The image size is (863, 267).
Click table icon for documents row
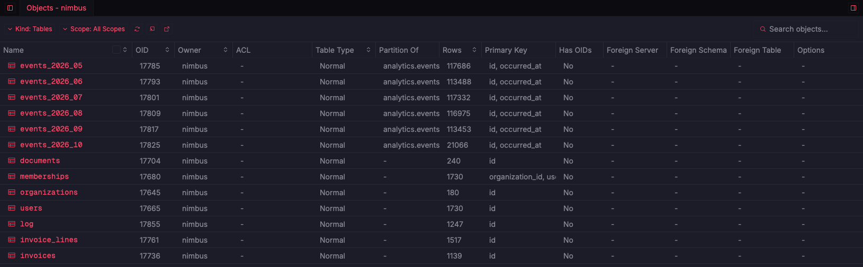pyautogui.click(x=12, y=161)
